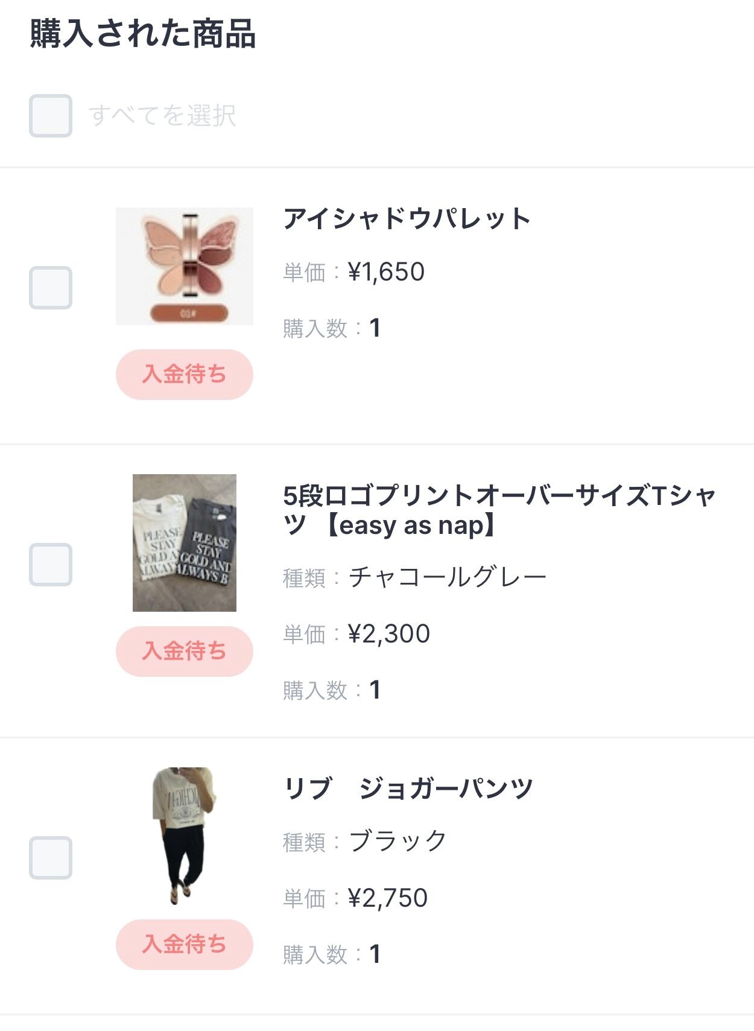Screen dimensions: 754x1031
Task: Tap the チャコールグレー variant text
Action: tap(448, 577)
